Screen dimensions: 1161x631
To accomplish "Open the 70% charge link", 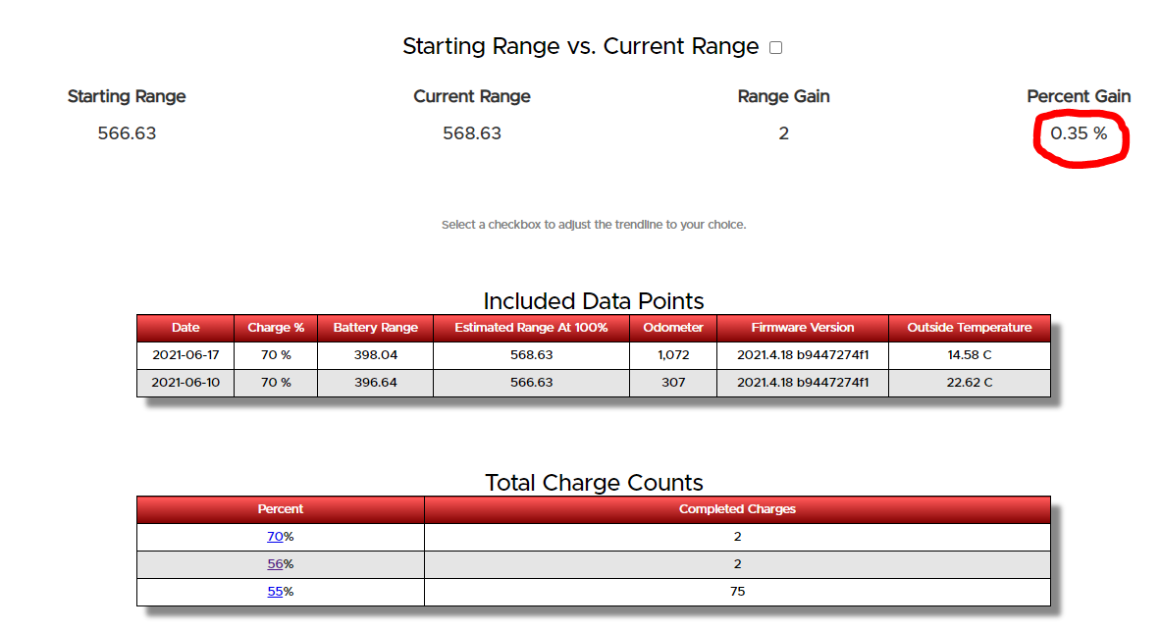I will point(276,537).
